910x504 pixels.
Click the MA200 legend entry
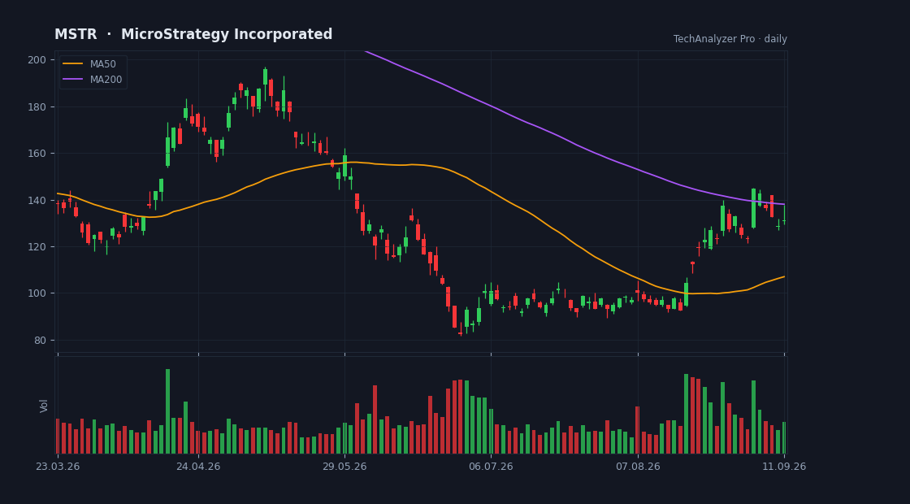(93, 80)
